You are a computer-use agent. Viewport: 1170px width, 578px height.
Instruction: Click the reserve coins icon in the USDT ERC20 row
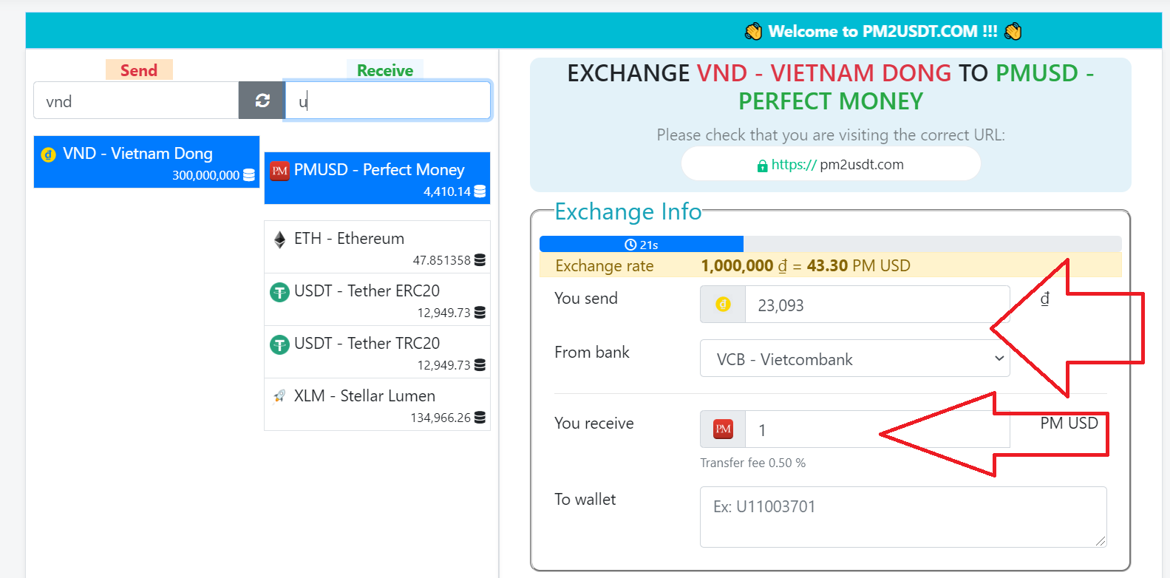pyautogui.click(x=480, y=313)
